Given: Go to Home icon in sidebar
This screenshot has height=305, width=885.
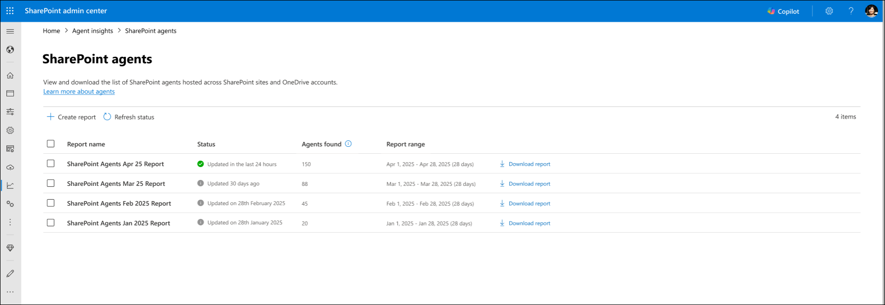Looking at the screenshot, I should pyautogui.click(x=10, y=76).
